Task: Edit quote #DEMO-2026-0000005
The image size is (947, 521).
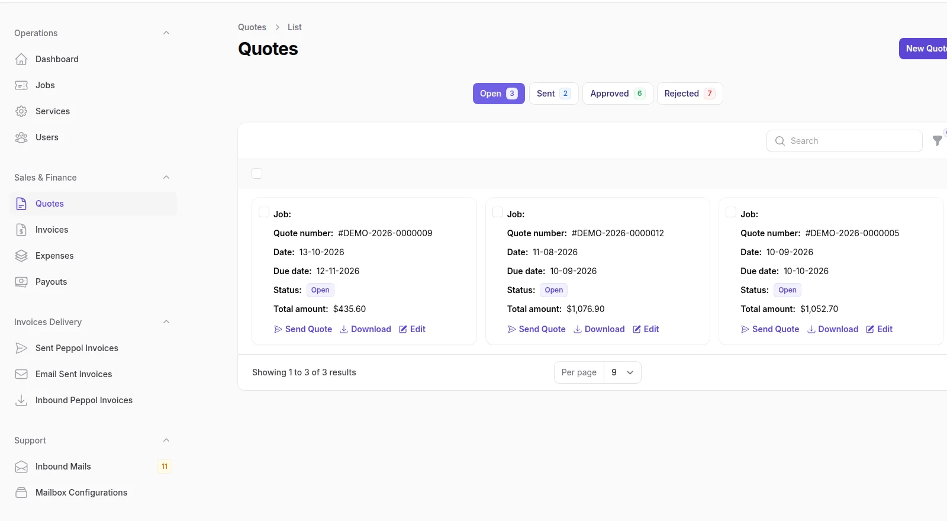Action: tap(880, 329)
